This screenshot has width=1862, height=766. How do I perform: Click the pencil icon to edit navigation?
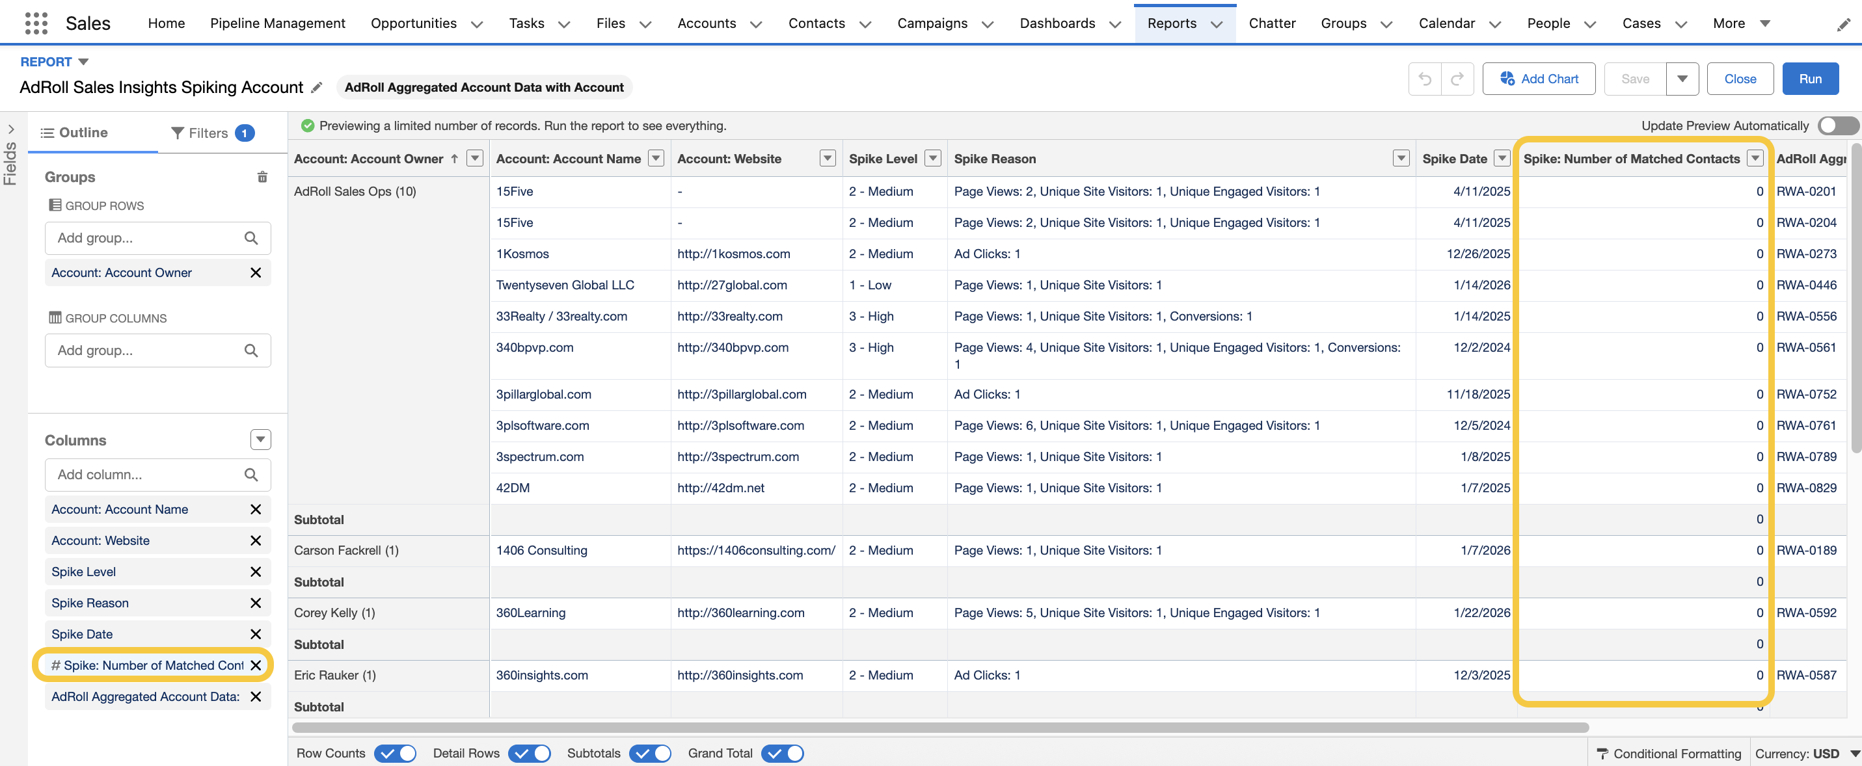click(x=1844, y=25)
